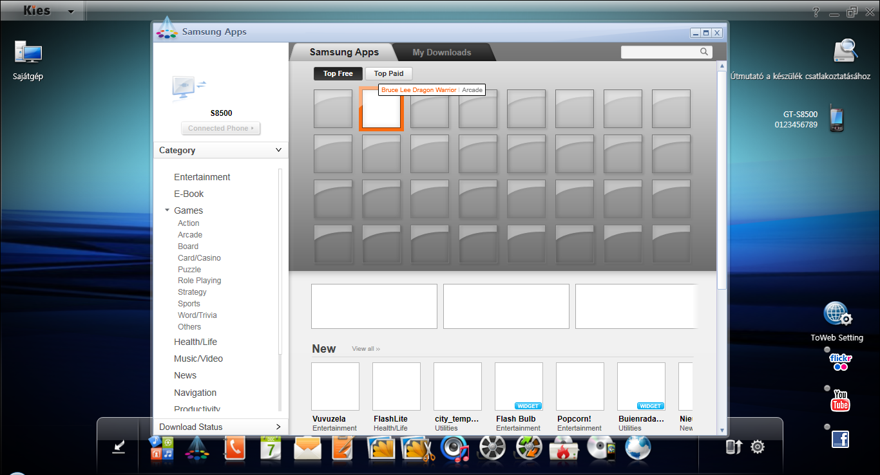The width and height of the screenshot is (880, 475).
Task: Select the News category
Action: point(185,375)
